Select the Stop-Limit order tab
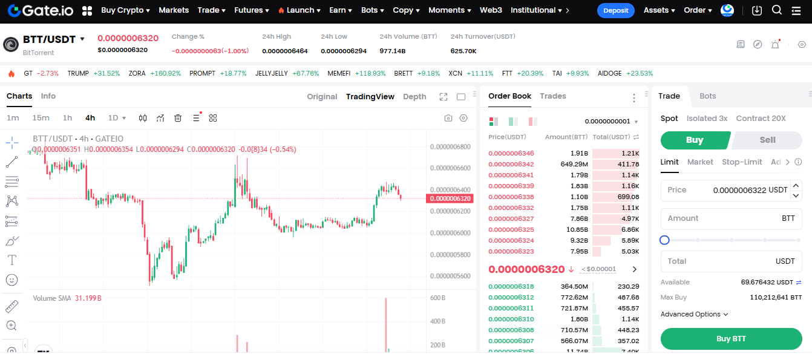This screenshot has width=812, height=354. pos(742,162)
